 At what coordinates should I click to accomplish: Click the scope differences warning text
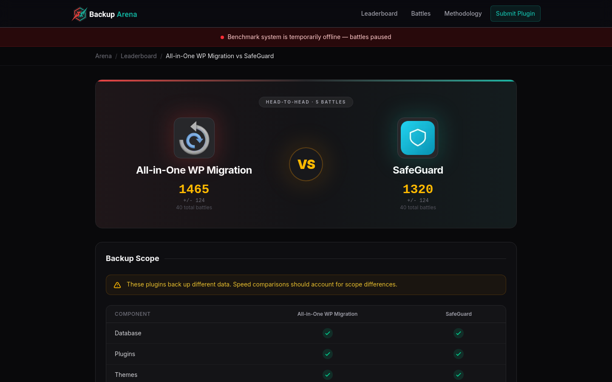(262, 284)
